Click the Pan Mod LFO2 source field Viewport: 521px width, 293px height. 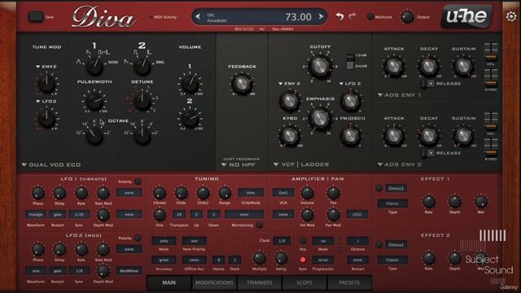pyautogui.click(x=357, y=215)
